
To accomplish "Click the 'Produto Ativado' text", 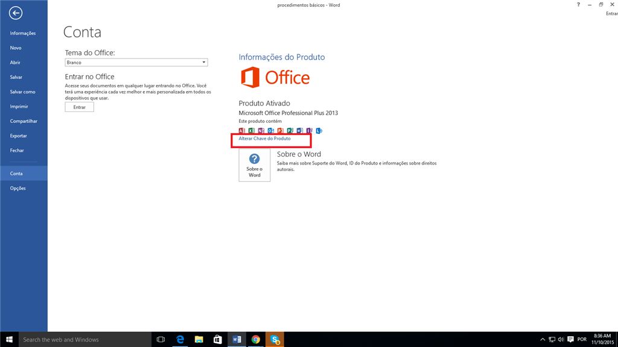I will coord(264,103).
